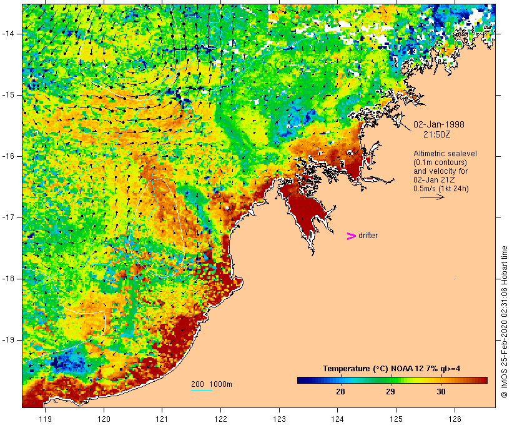Click the '200 1000m' isobath legend label

pos(212,384)
